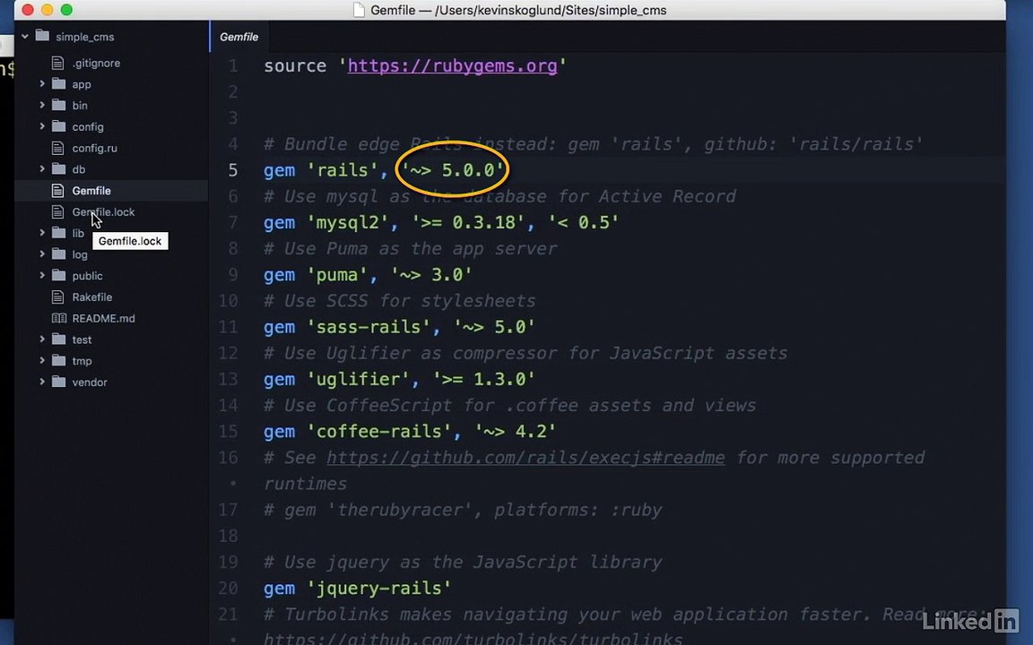The height and width of the screenshot is (645, 1033).
Task: Click the test folder icon
Action: 58,339
